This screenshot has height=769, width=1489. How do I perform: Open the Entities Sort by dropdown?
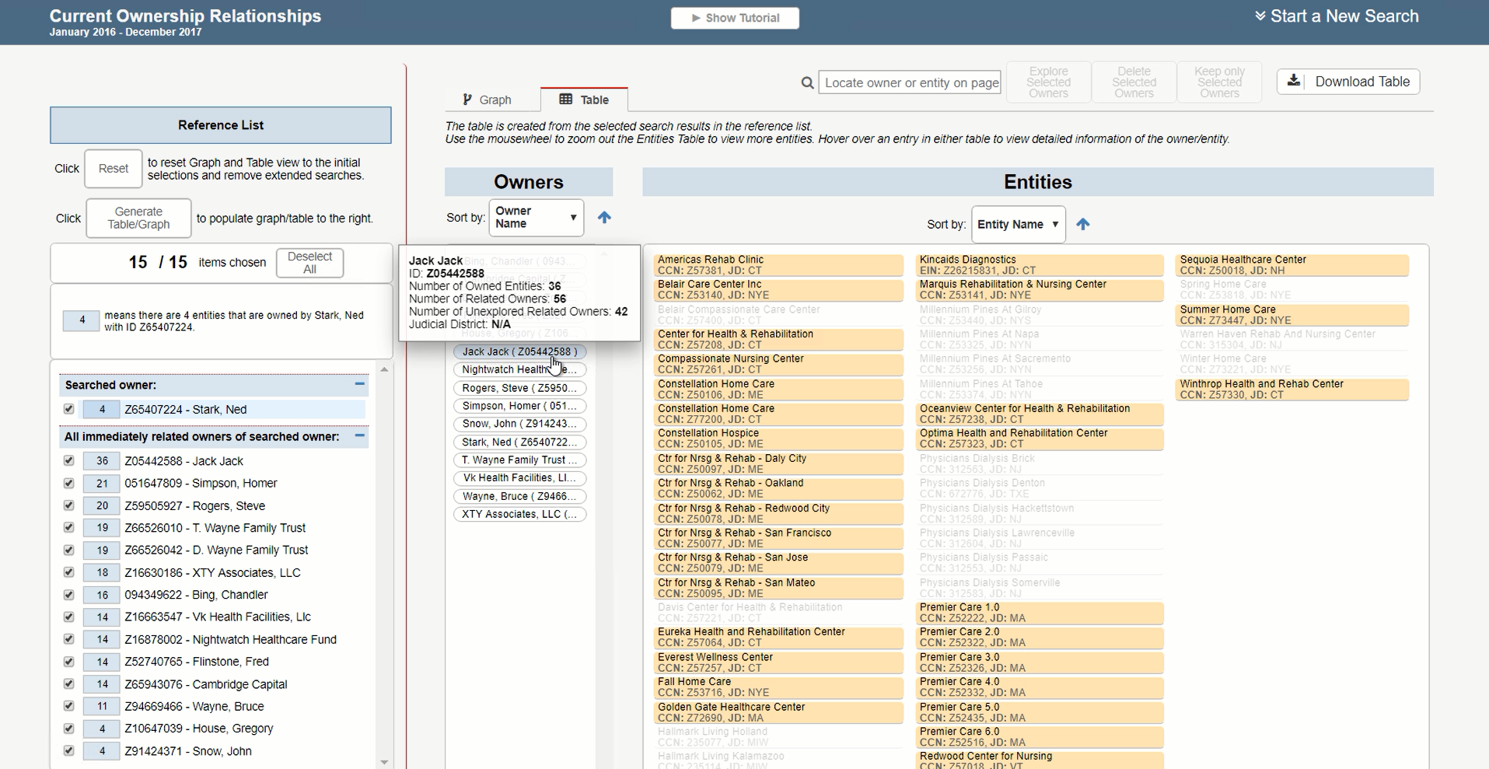[x=1019, y=225]
